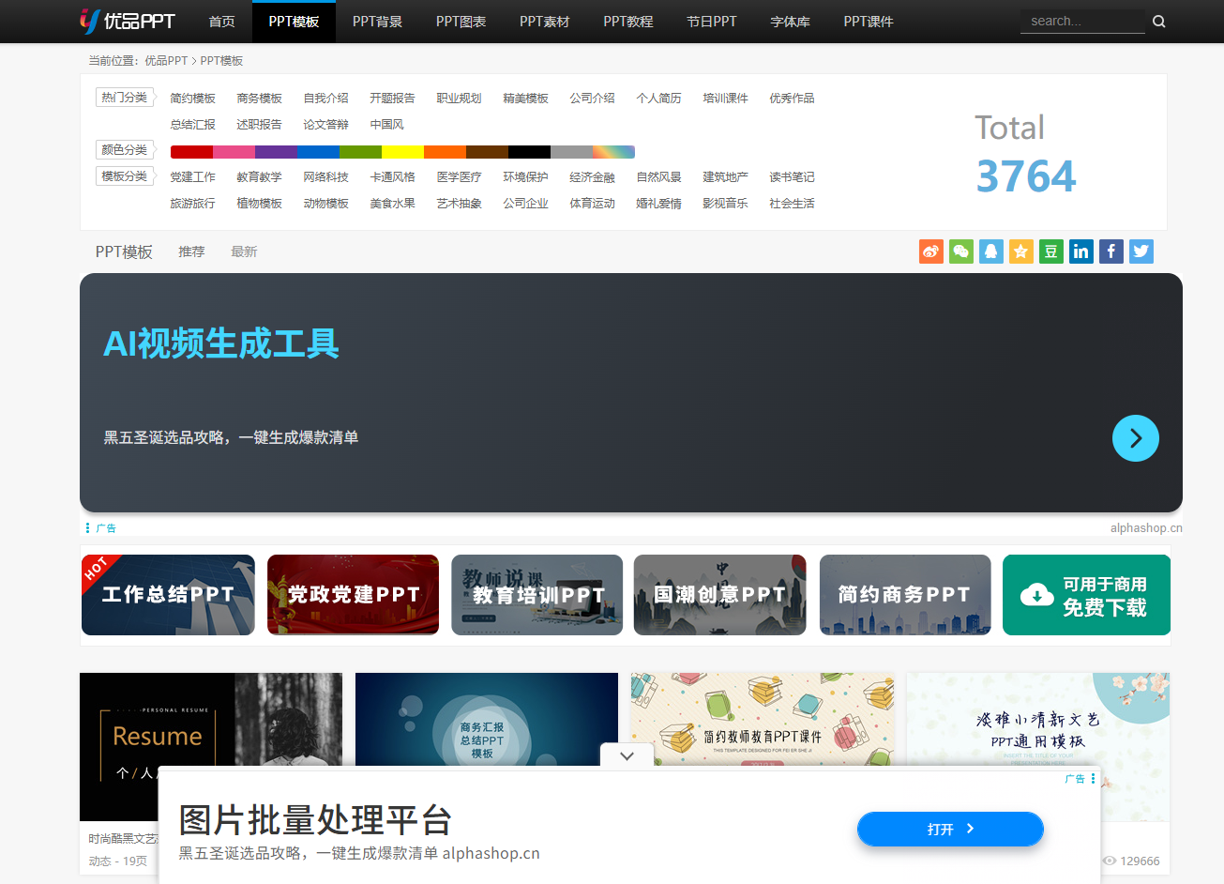Share the page via Weibo icon
The height and width of the screenshot is (884, 1224).
pyautogui.click(x=930, y=251)
